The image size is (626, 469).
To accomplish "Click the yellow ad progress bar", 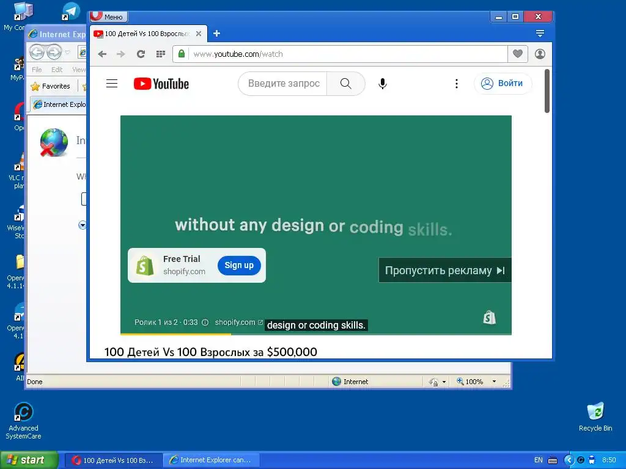I will pos(175,334).
